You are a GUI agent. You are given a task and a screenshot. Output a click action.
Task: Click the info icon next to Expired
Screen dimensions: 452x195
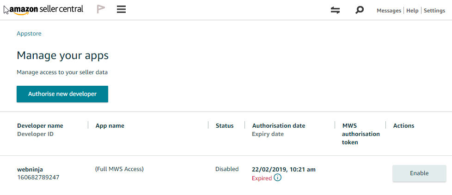click(x=277, y=178)
